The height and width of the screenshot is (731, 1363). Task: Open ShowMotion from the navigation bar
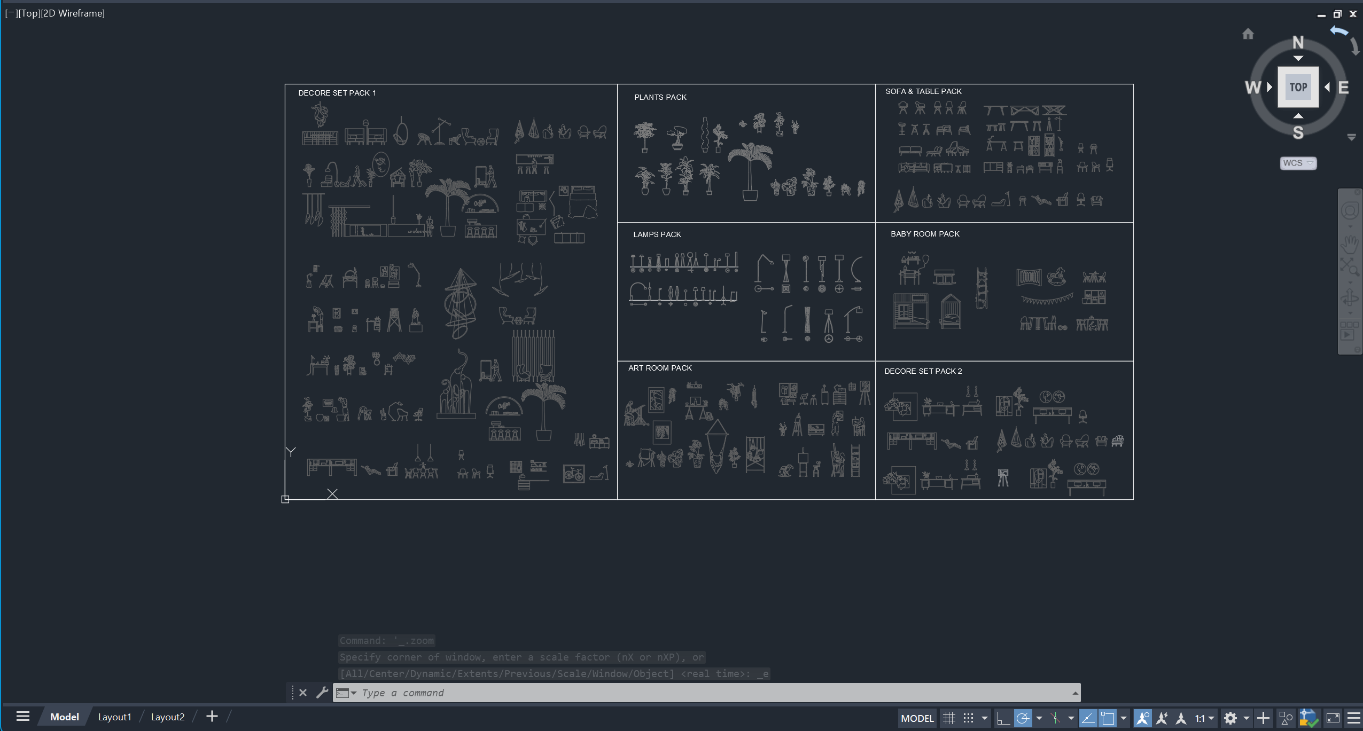(x=1350, y=331)
